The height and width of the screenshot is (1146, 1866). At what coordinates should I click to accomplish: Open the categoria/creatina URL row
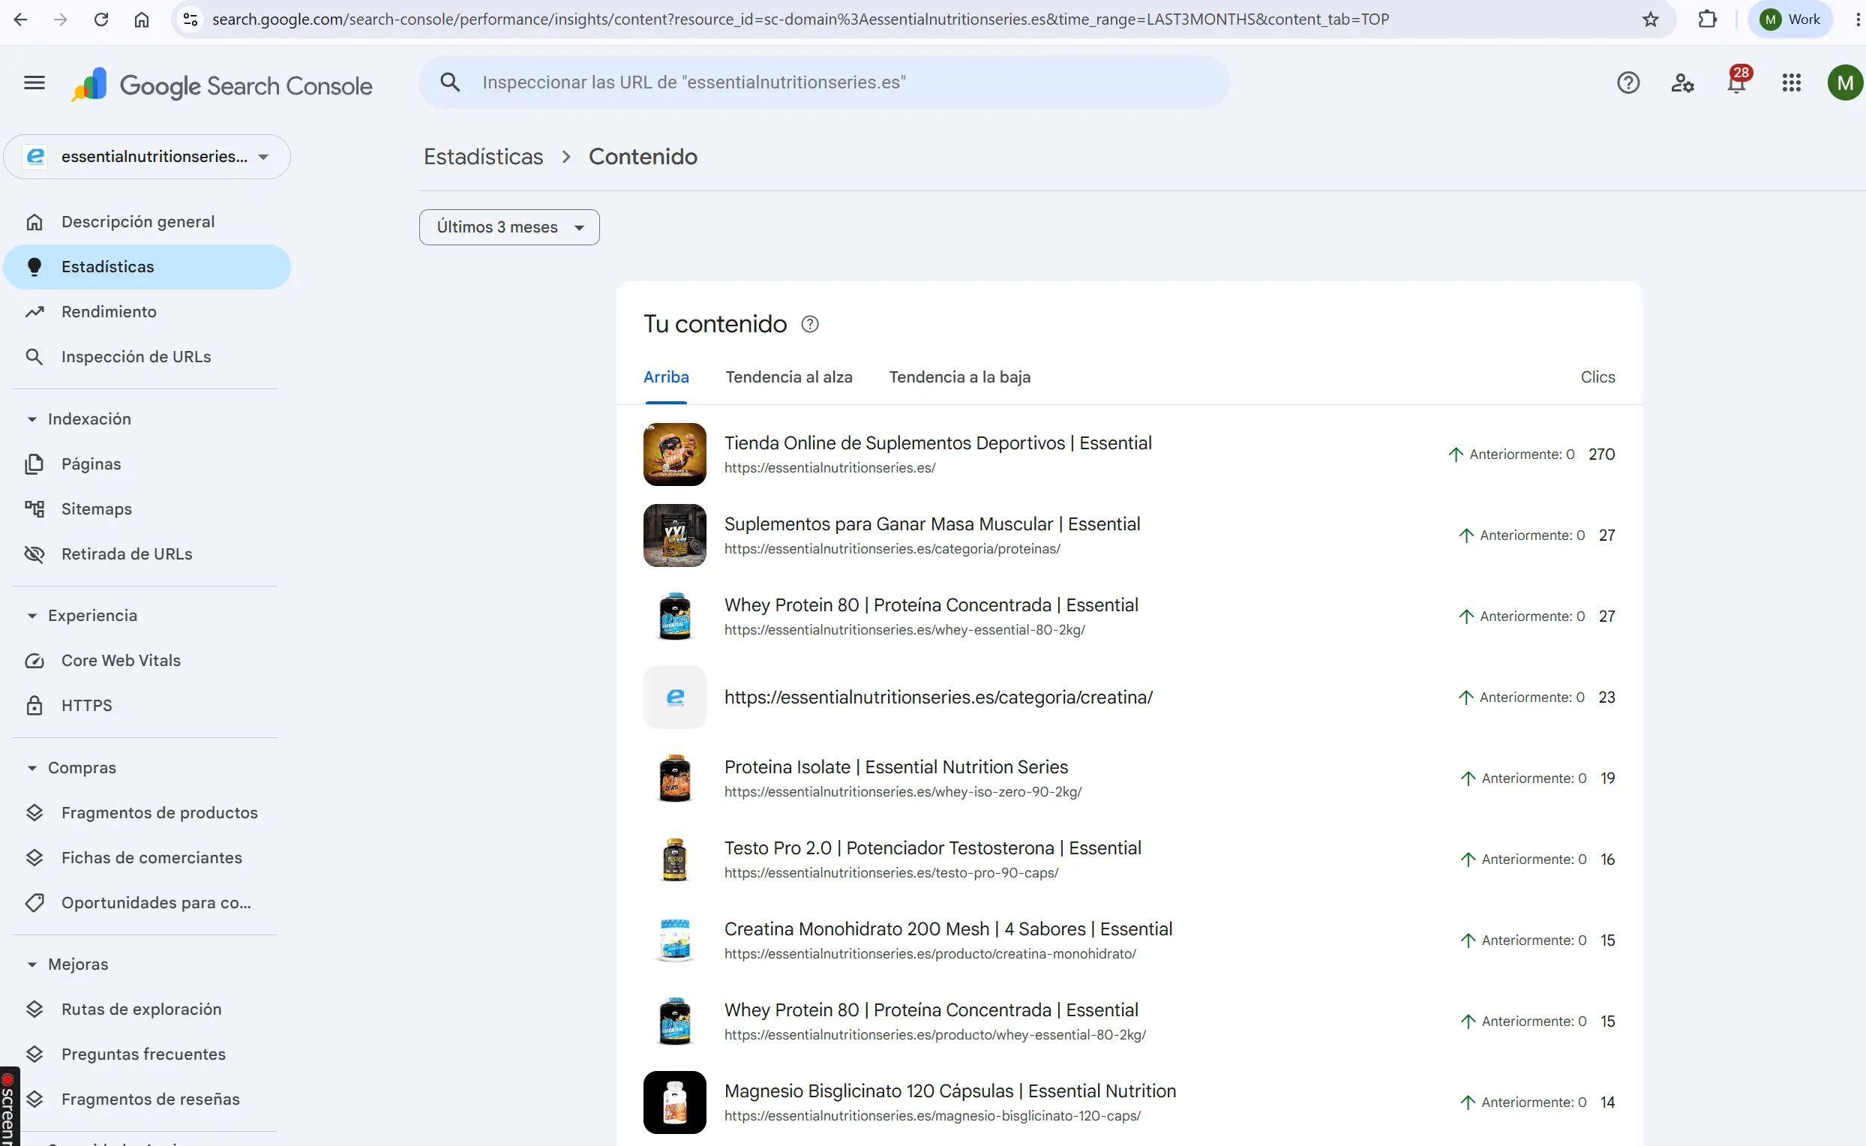[x=1129, y=697]
